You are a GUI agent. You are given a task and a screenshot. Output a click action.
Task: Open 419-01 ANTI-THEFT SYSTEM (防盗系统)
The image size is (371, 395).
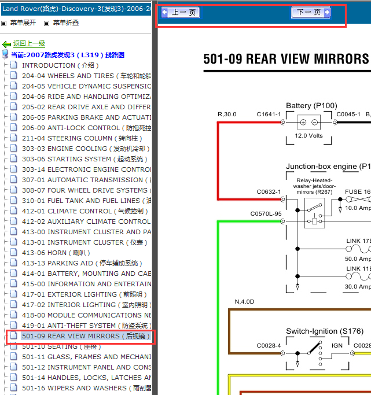(x=86, y=326)
